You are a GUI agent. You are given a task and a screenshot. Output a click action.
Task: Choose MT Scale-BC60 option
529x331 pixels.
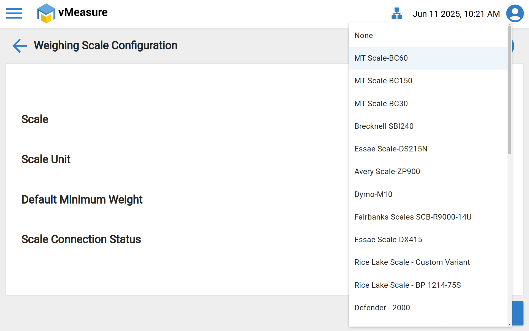tap(381, 58)
